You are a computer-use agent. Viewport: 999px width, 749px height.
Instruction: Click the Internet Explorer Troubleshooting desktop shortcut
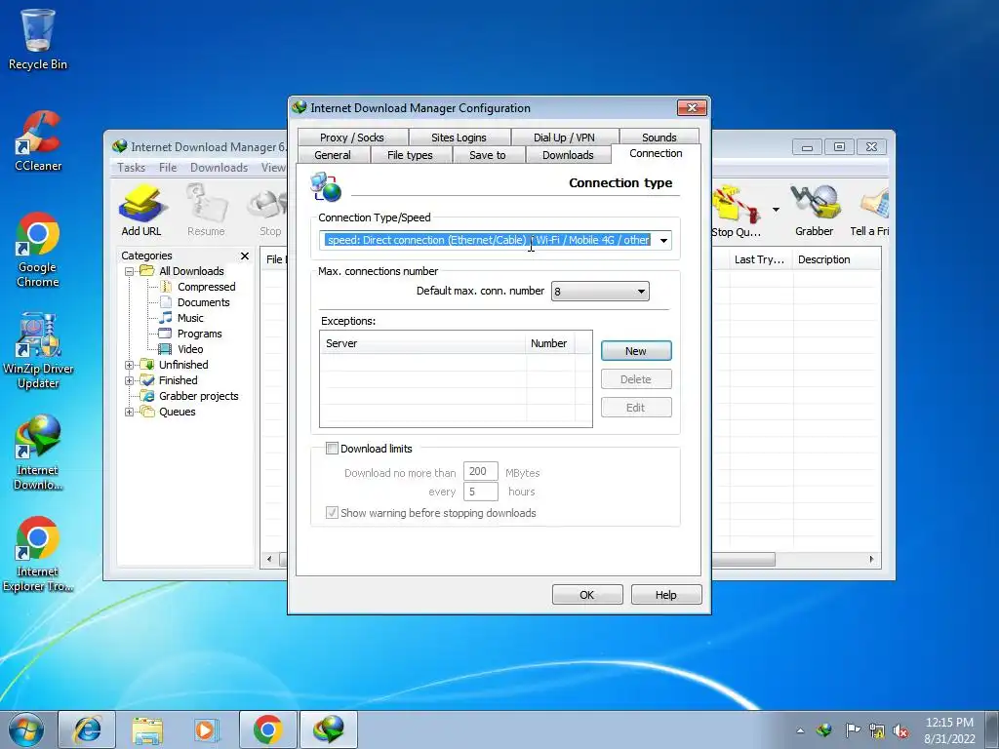pos(38,554)
